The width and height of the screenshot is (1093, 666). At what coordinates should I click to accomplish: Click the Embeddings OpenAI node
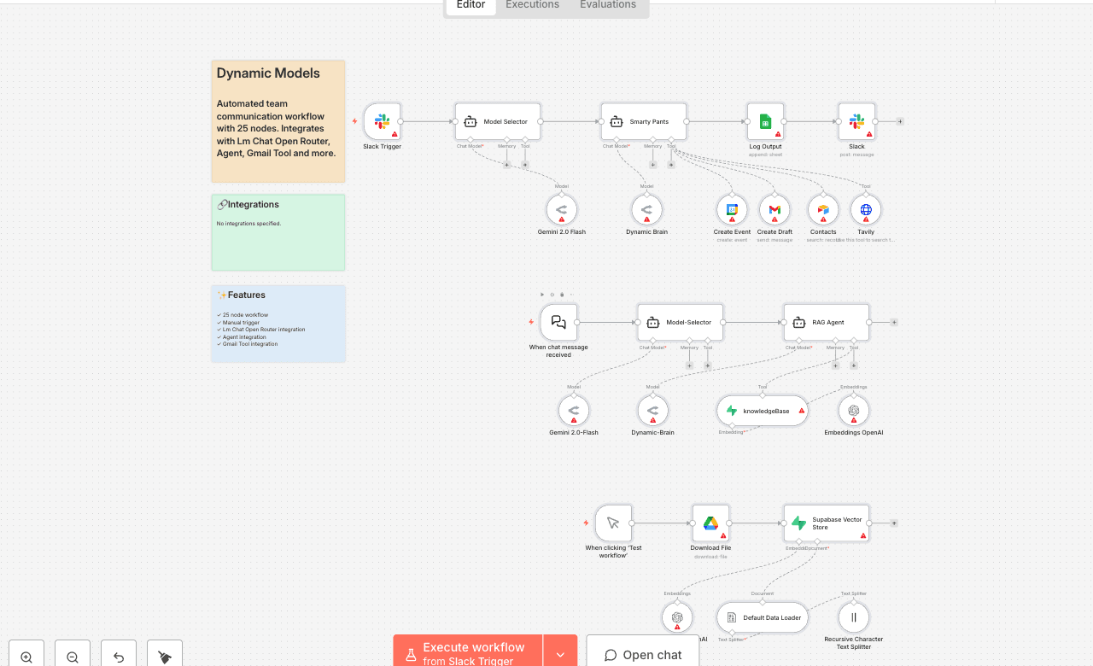852,411
